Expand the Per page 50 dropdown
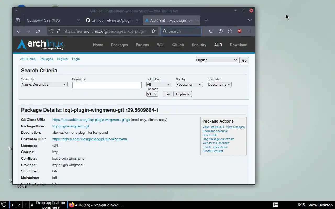Screen dimensions: 335x209 point(152,94)
